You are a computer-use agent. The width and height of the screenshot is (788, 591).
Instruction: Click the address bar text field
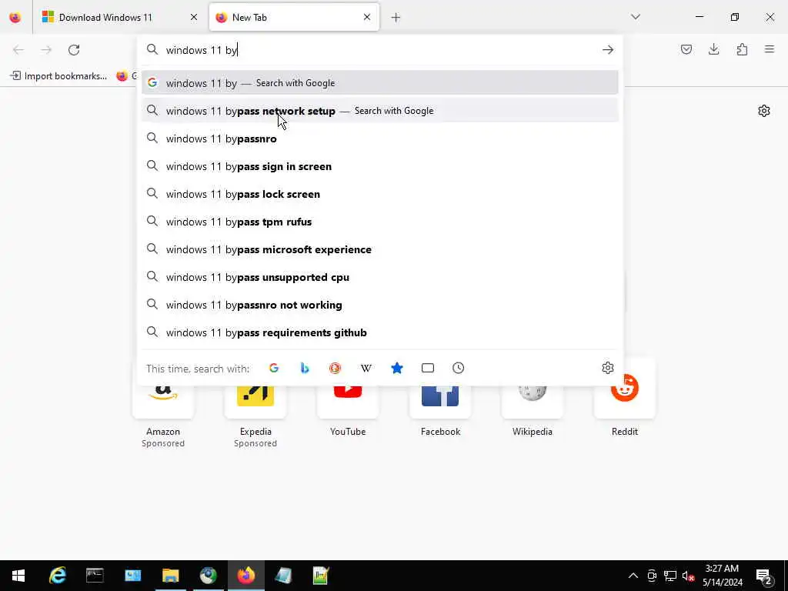pyautogui.click(x=379, y=50)
